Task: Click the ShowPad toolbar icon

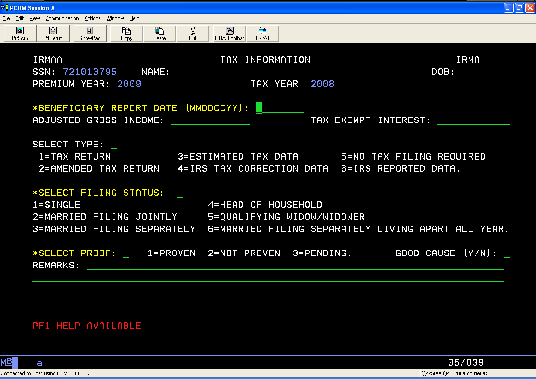Action: coord(90,33)
